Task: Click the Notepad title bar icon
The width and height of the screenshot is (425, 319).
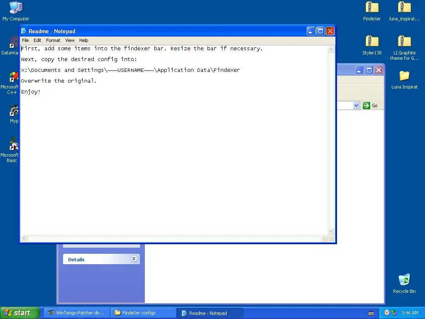Action: [24, 31]
